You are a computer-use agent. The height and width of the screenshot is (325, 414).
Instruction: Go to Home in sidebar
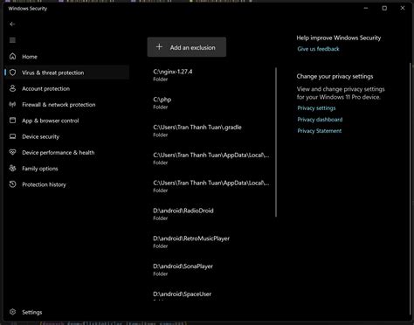pos(67,57)
